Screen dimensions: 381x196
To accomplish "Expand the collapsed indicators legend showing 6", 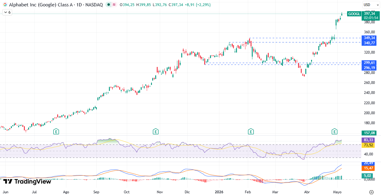I will [7, 12].
